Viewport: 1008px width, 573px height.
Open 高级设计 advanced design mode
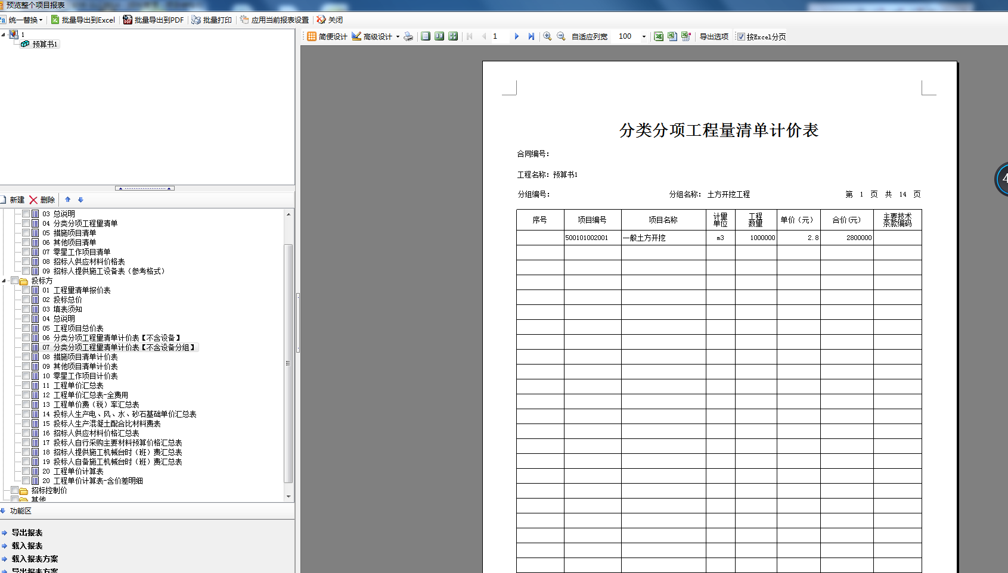(372, 36)
